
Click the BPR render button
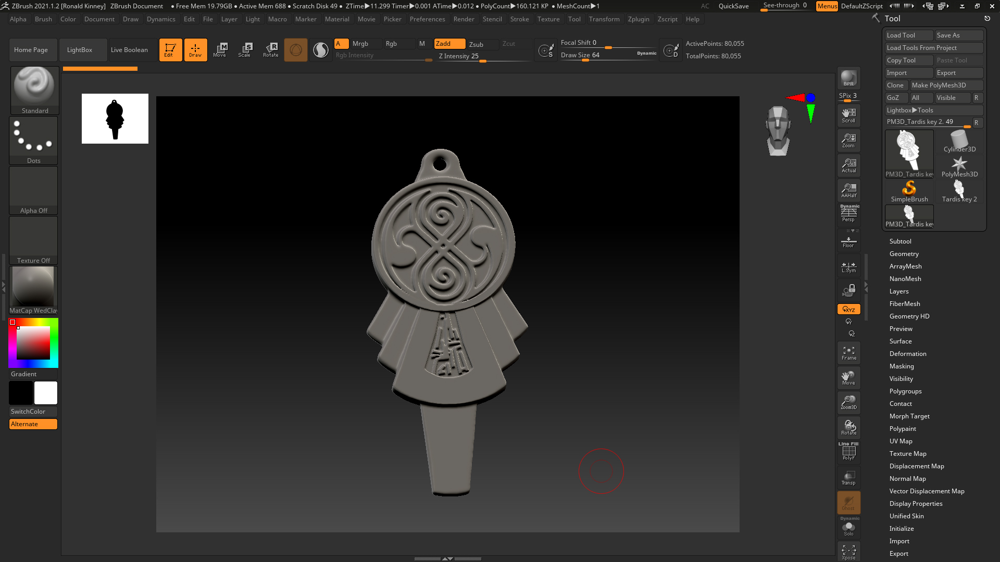[848, 79]
